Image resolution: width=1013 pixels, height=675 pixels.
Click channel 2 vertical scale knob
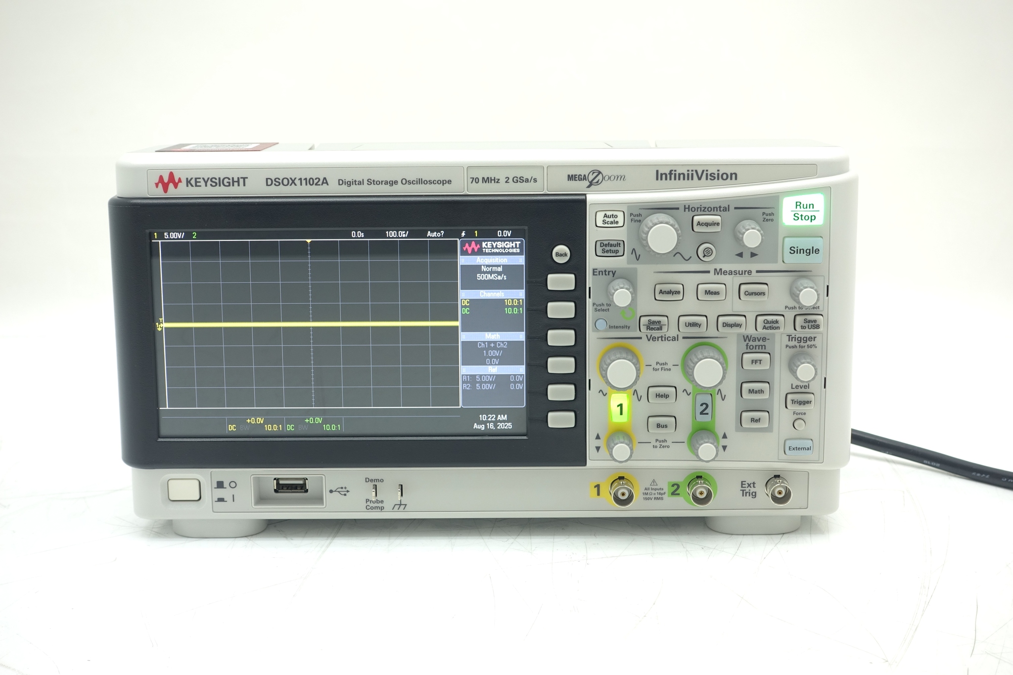click(x=705, y=368)
